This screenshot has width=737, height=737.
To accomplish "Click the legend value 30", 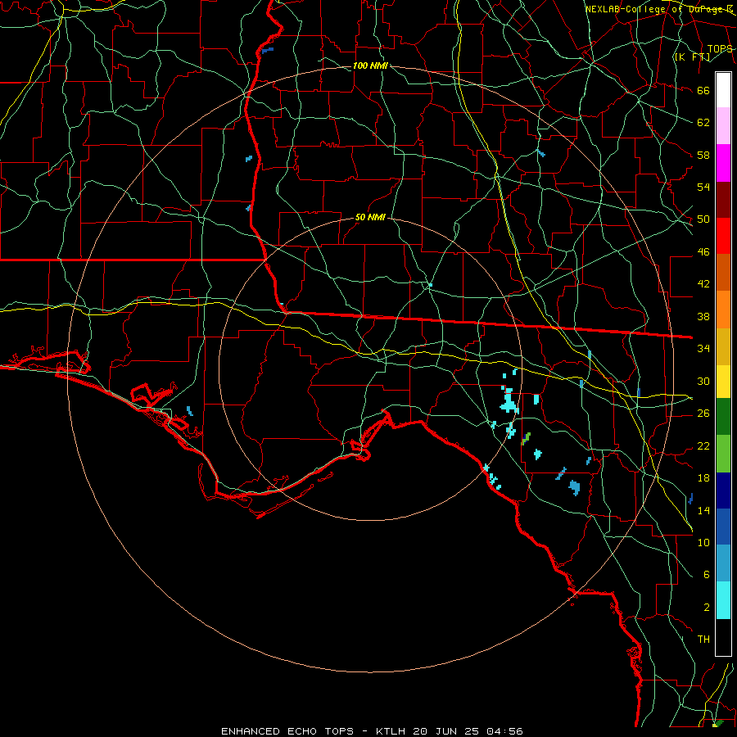I will point(703,381).
